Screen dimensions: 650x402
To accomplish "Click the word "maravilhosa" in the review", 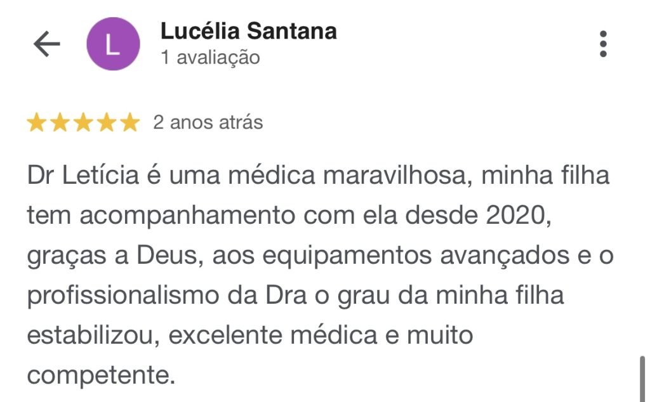I will [x=395, y=176].
